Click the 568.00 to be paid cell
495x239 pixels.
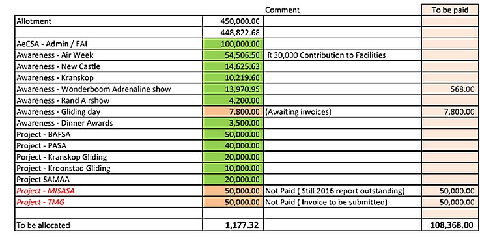[x=450, y=89]
